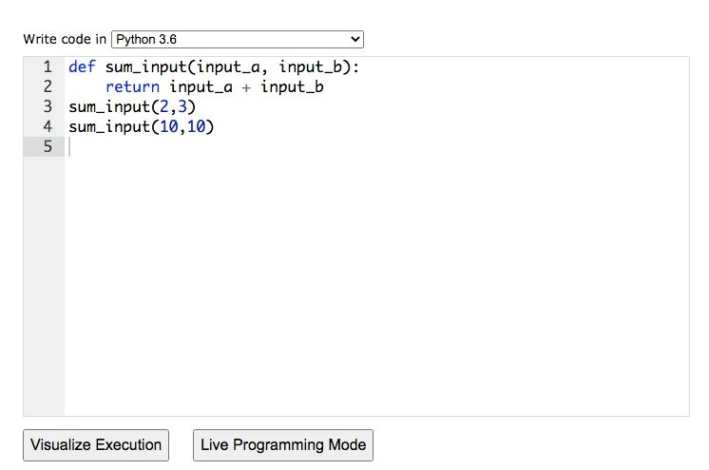709x470 pixels.
Task: Click line number 4 in the gutter
Action: [x=47, y=126]
